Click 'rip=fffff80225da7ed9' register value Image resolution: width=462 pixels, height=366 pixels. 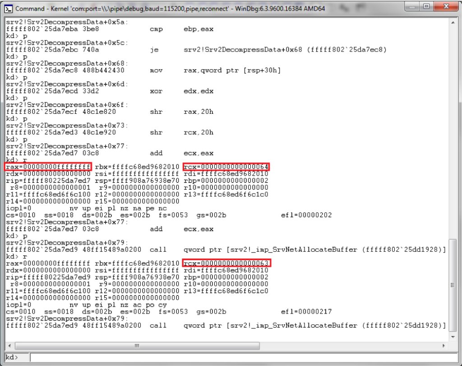pos(48,277)
